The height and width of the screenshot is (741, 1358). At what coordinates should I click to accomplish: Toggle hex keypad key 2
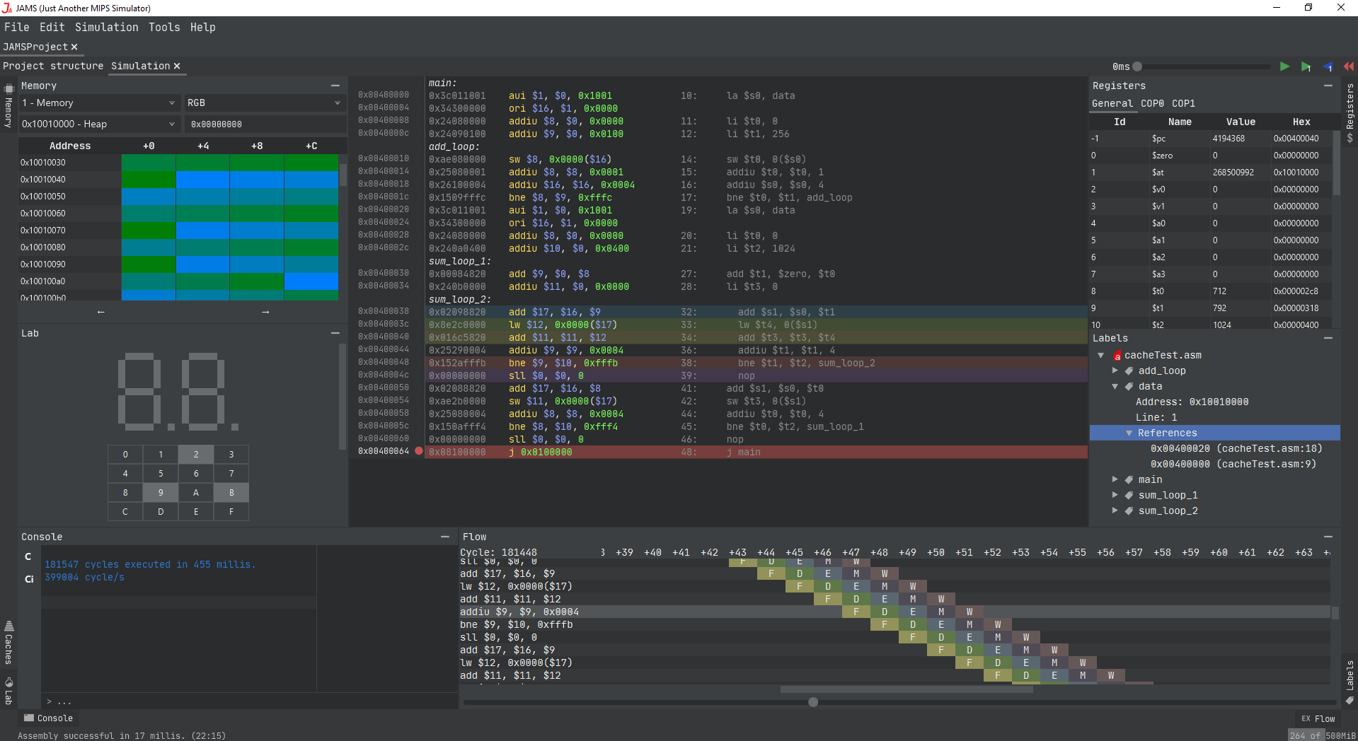pyautogui.click(x=196, y=454)
